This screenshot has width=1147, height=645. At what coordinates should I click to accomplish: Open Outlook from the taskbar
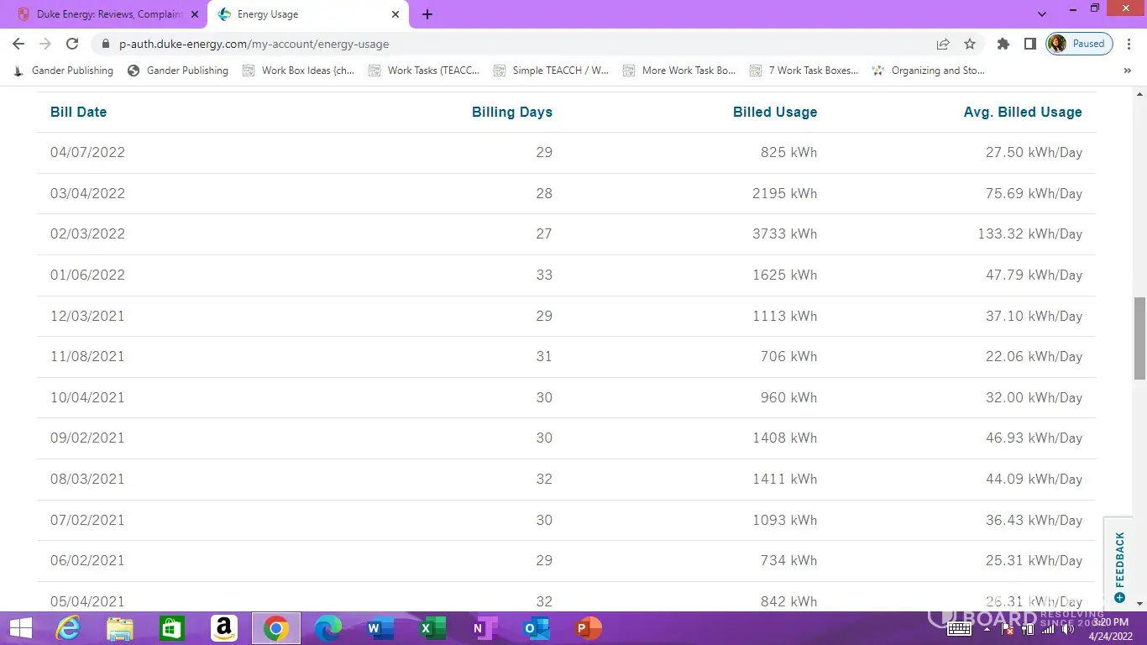click(535, 628)
